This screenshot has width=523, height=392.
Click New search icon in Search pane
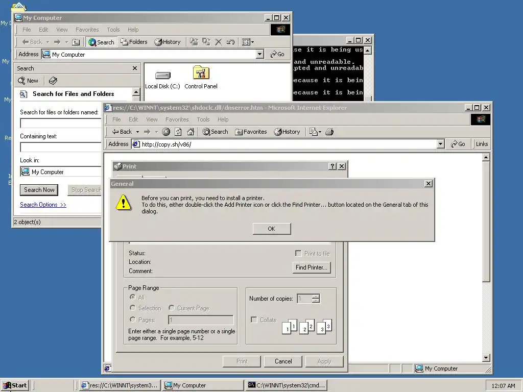tap(28, 81)
